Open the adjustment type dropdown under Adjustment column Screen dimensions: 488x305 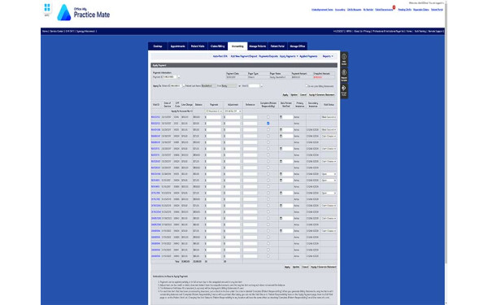233,111
